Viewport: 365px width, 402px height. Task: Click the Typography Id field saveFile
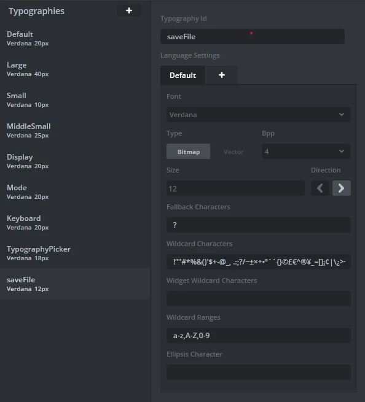[x=253, y=37]
